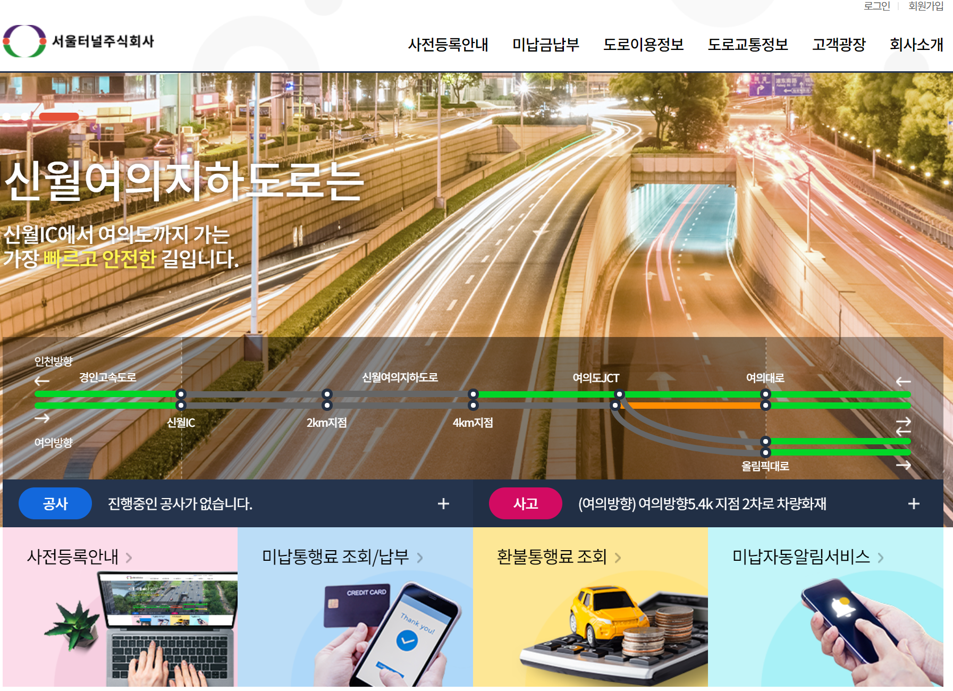This screenshot has height=691, width=953.
Task: Click the chevron next to 환불통행료 조회
Action: click(x=618, y=558)
